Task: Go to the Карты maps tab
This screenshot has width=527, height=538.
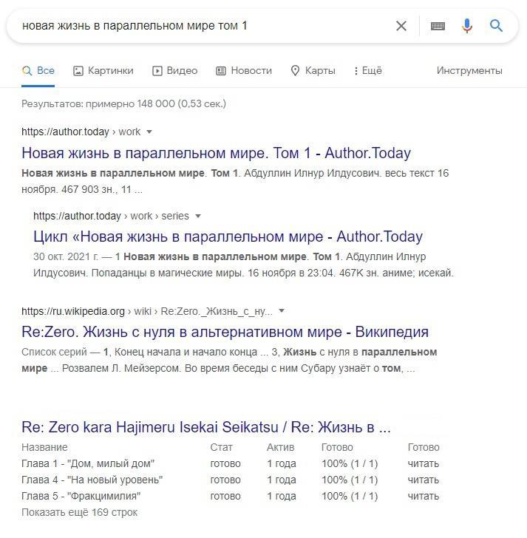Action: coord(313,71)
